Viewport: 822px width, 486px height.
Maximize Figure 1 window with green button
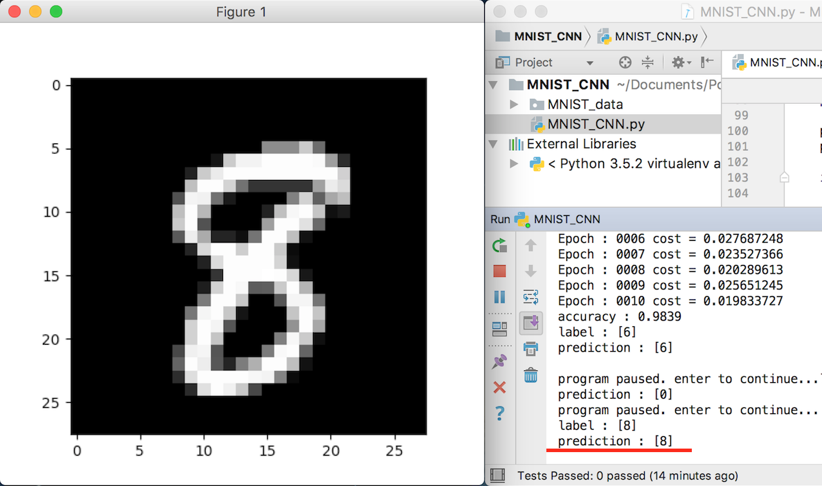(x=56, y=12)
